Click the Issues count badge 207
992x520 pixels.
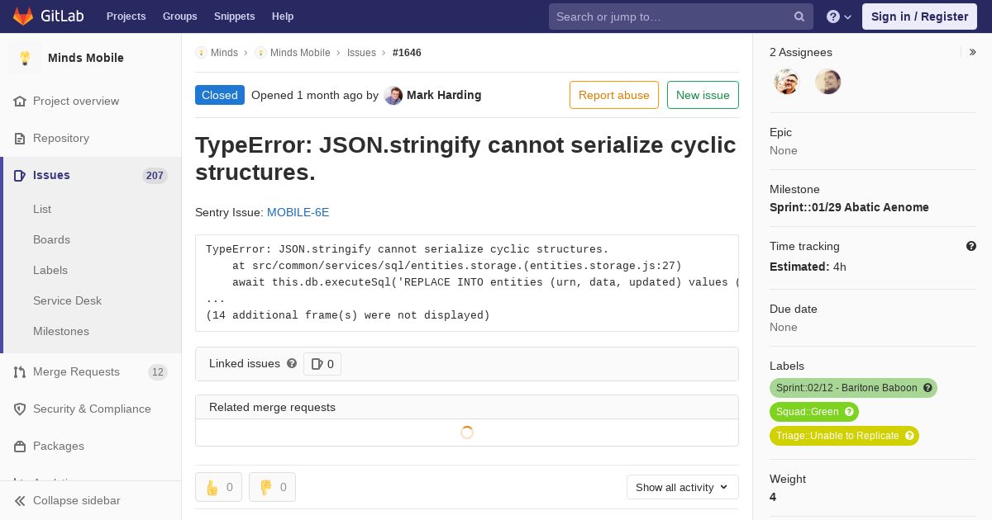coord(155,175)
